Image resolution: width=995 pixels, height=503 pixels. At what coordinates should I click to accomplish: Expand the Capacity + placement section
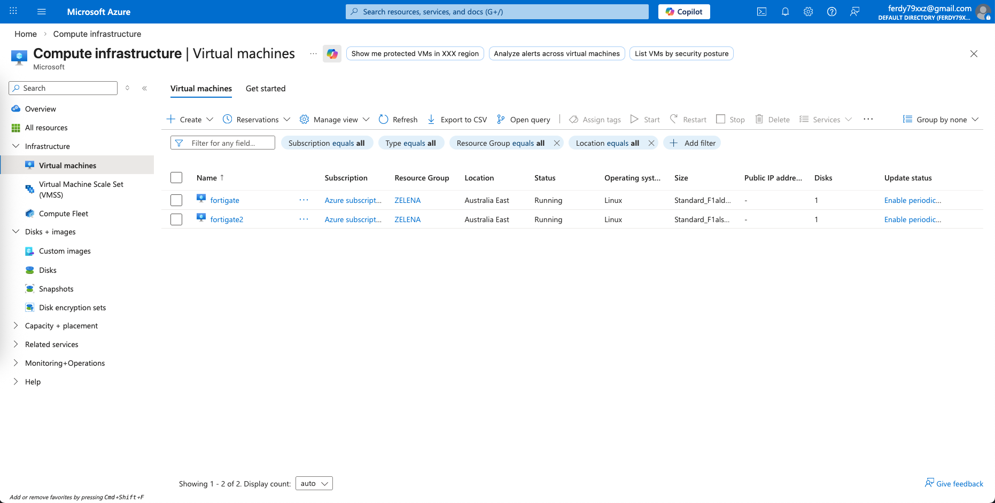[61, 326]
